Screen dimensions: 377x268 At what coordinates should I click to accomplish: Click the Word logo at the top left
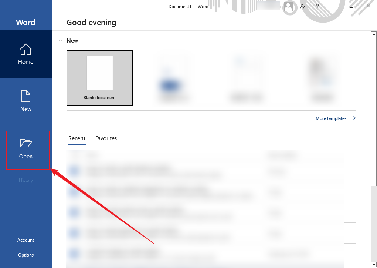coord(26,22)
